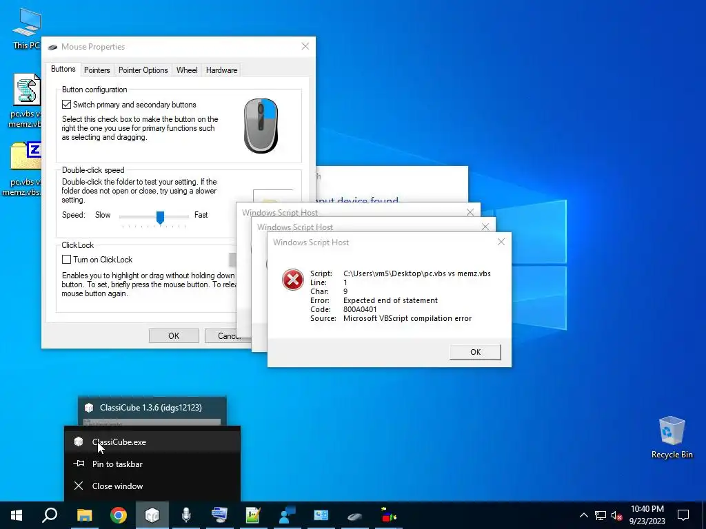The width and height of the screenshot is (706, 529).
Task: Open the Pointer Options tab
Action: click(143, 70)
